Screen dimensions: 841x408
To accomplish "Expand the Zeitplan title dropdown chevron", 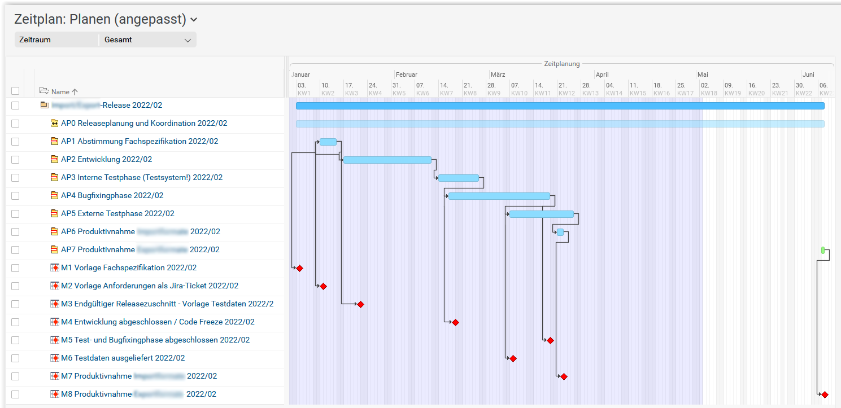I will tap(194, 20).
